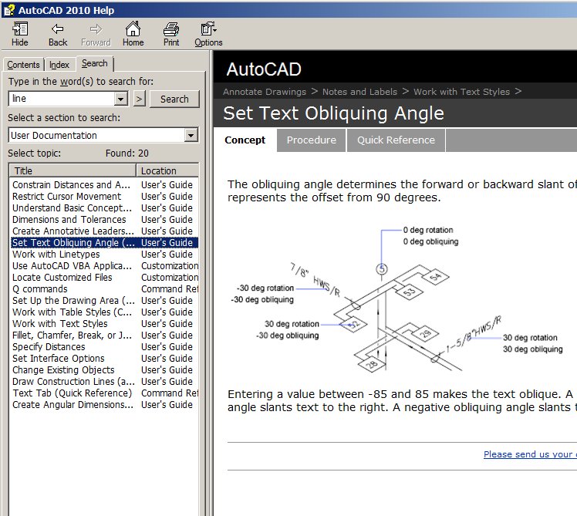Switch to the Contents tab
577x516 pixels.
[23, 65]
